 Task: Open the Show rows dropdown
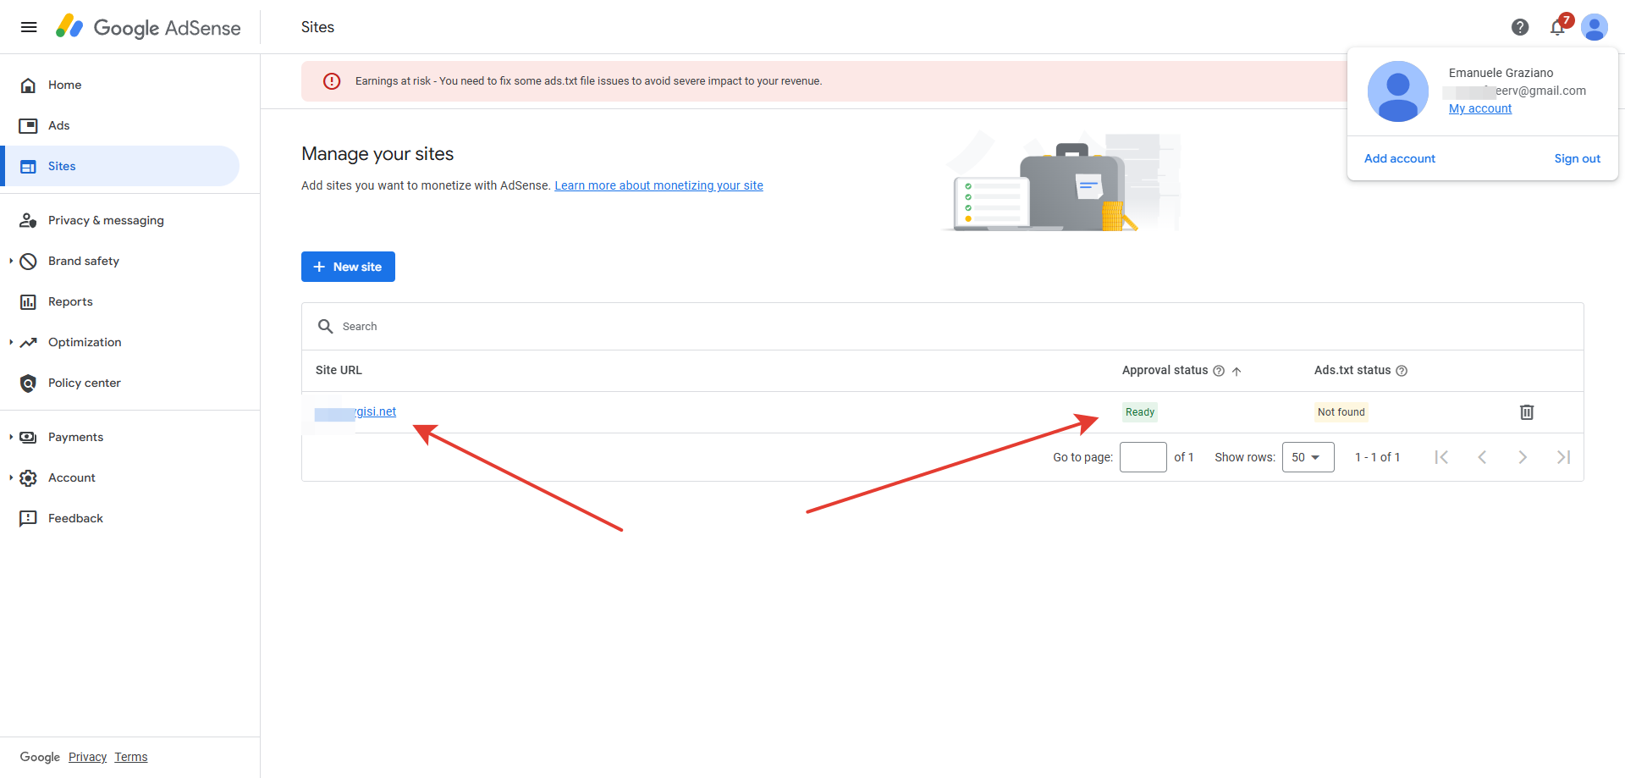1308,457
